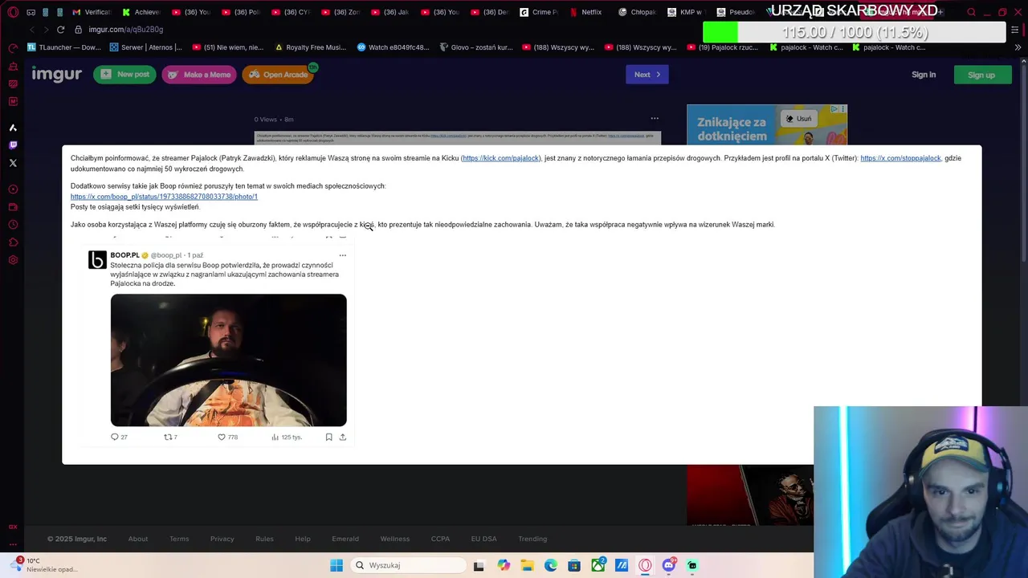Click the weather widget in taskbar

pos(44,564)
